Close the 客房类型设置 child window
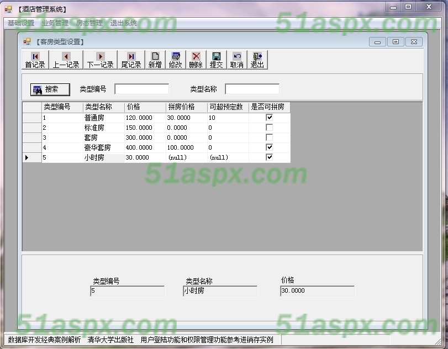Screen dimensions: 448x349 [x=414, y=42]
